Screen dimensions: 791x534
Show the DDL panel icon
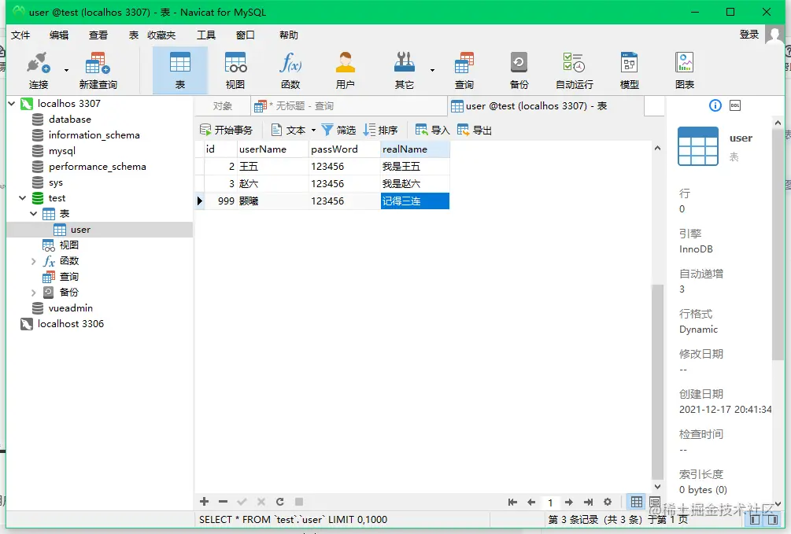735,105
